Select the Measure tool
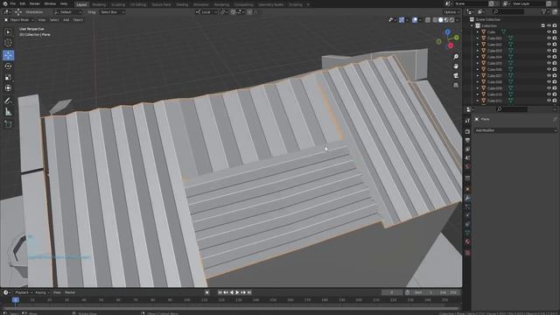 click(8, 112)
